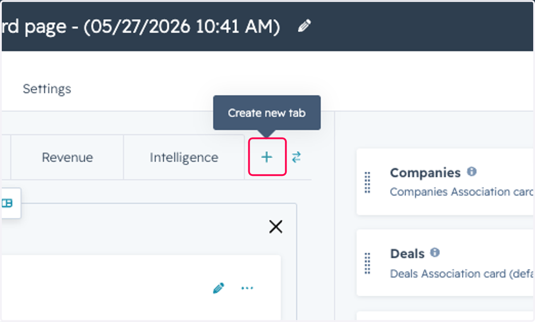Show info tooltip next to Deals
Viewport: 535px width, 322px height.
(x=435, y=253)
